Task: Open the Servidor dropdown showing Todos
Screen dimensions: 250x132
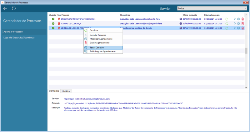Action: [212, 8]
